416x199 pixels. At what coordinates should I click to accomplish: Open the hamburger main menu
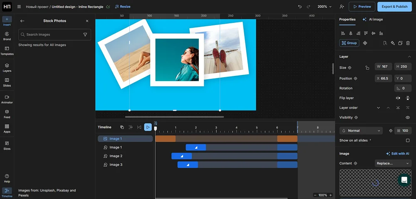[19, 7]
